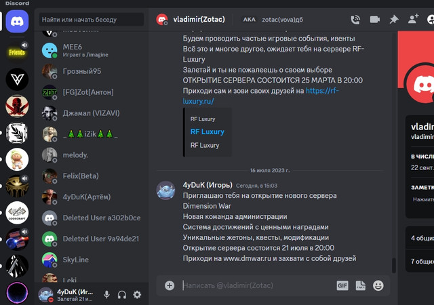This screenshot has height=305, width=434.
Task: Click the AKA nickname zotac(vova)дб
Action: [x=282, y=20]
